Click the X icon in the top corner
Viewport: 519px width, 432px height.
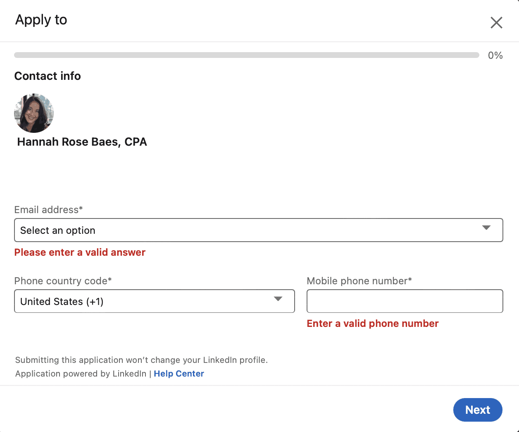click(496, 23)
